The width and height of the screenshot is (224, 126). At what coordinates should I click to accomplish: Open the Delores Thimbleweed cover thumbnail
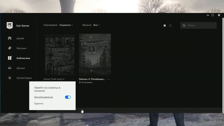95,55
